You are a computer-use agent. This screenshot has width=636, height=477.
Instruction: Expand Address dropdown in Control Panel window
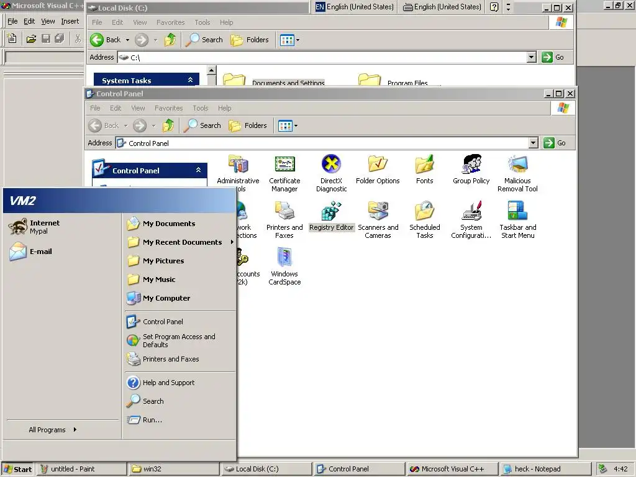click(534, 143)
